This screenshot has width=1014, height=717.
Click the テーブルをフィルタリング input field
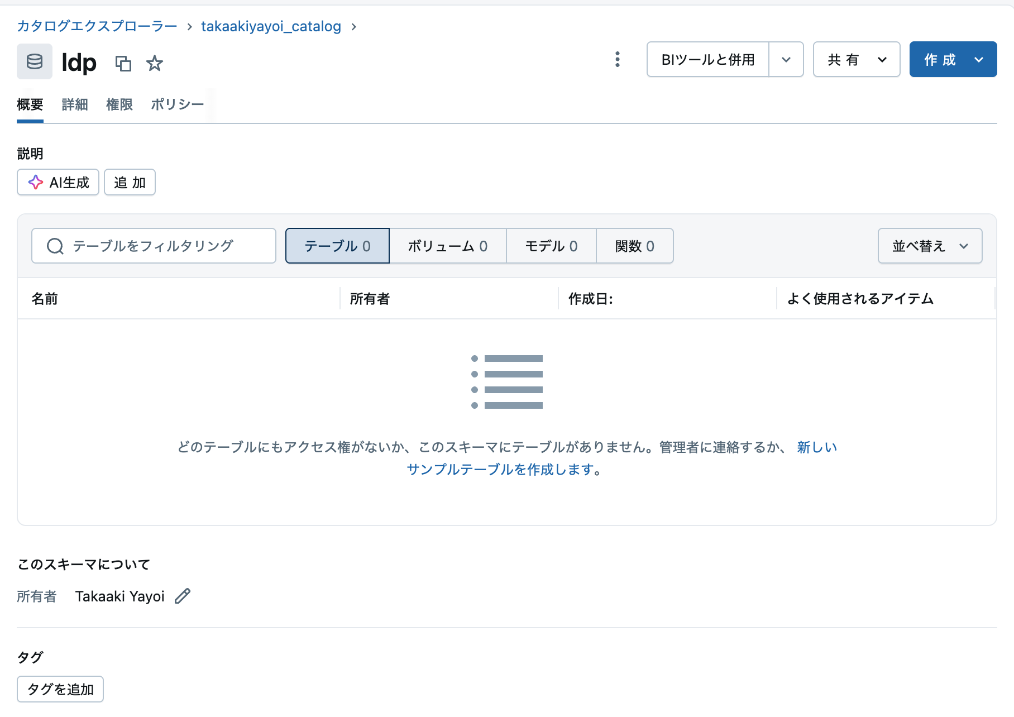click(156, 246)
